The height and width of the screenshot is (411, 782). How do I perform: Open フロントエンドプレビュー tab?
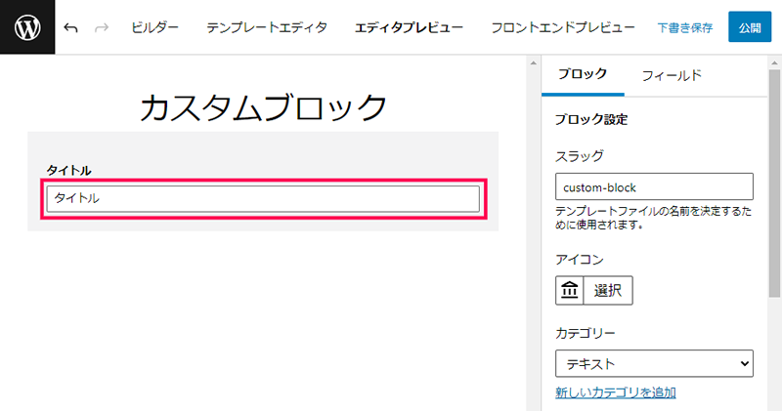pyautogui.click(x=563, y=27)
